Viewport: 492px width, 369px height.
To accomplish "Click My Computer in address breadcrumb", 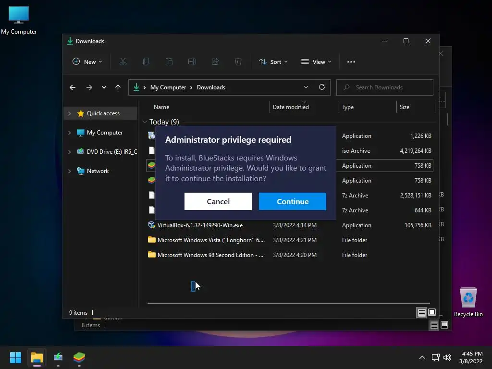I will coord(168,87).
